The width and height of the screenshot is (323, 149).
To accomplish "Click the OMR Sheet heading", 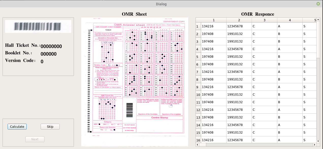I will point(134,14).
